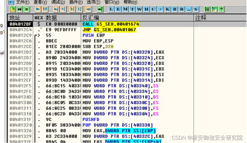Click the restart program rewind icon
Image resolution: width=247 pixels, height=143 pixels.
(19, 10)
